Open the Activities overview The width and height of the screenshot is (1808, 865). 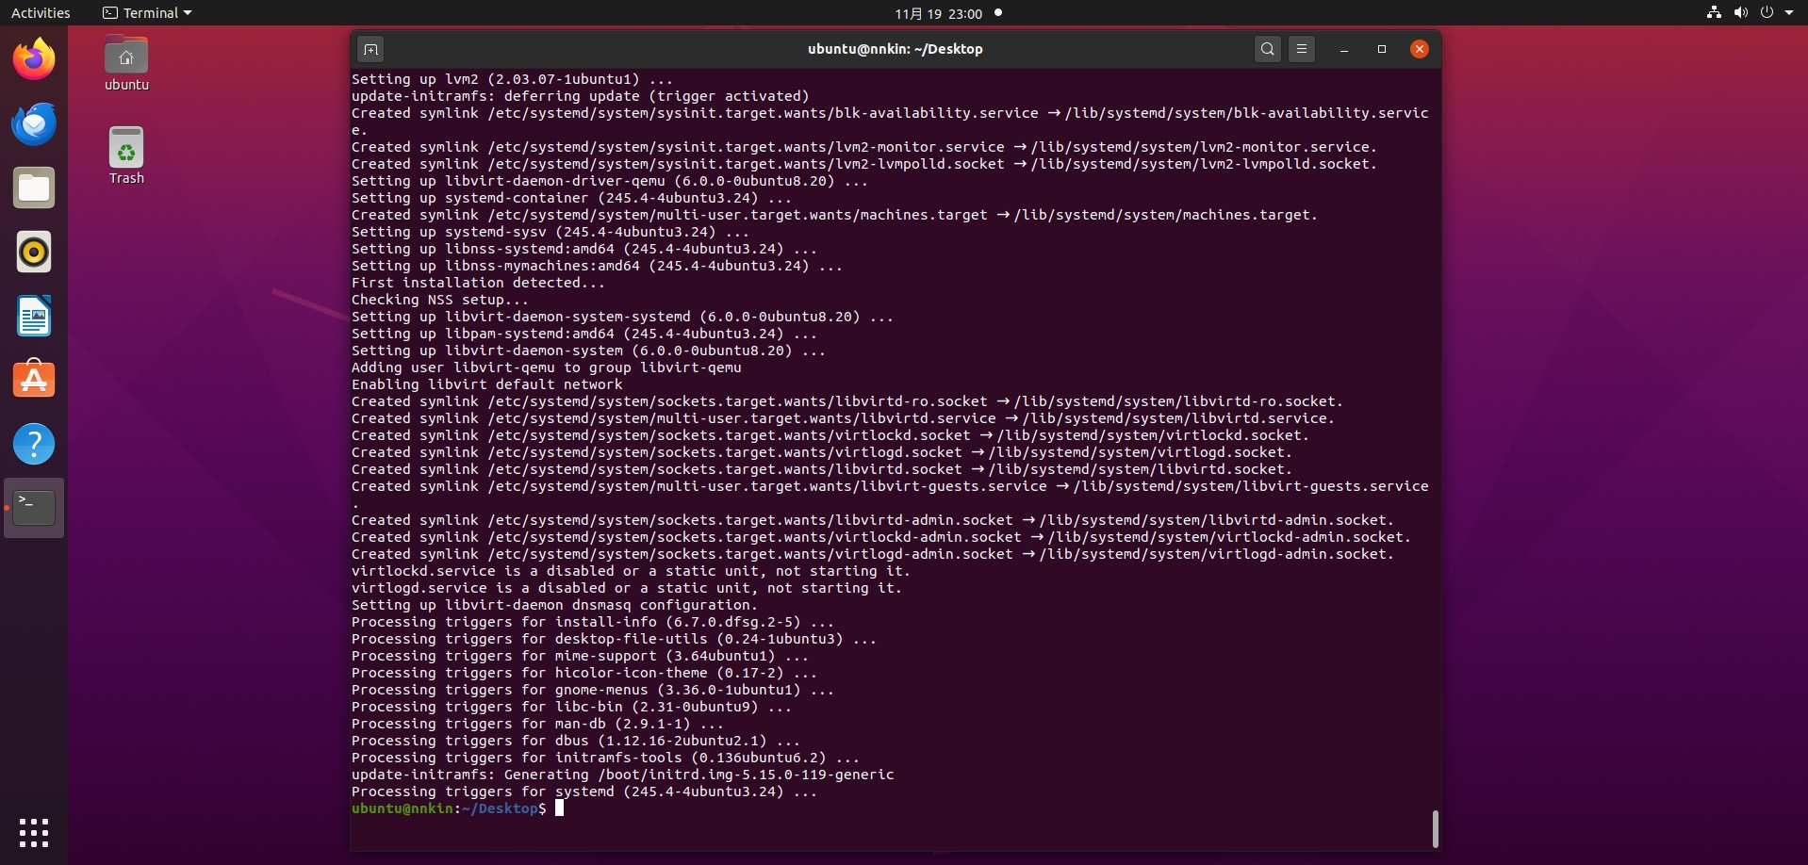[x=41, y=13]
